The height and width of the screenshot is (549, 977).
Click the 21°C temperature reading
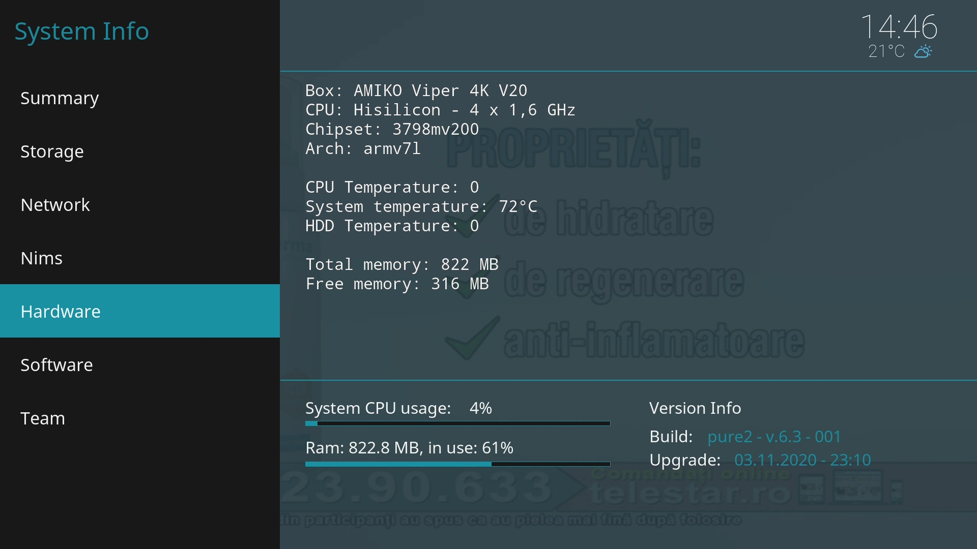click(886, 51)
